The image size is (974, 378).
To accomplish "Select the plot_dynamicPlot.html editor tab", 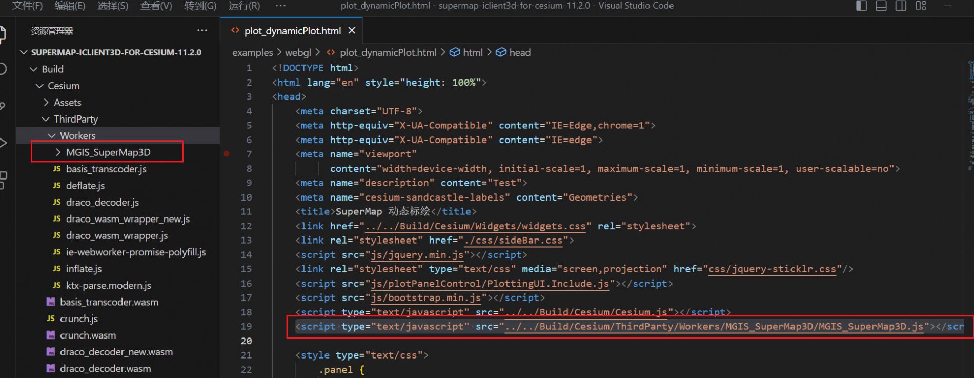I will click(x=292, y=31).
